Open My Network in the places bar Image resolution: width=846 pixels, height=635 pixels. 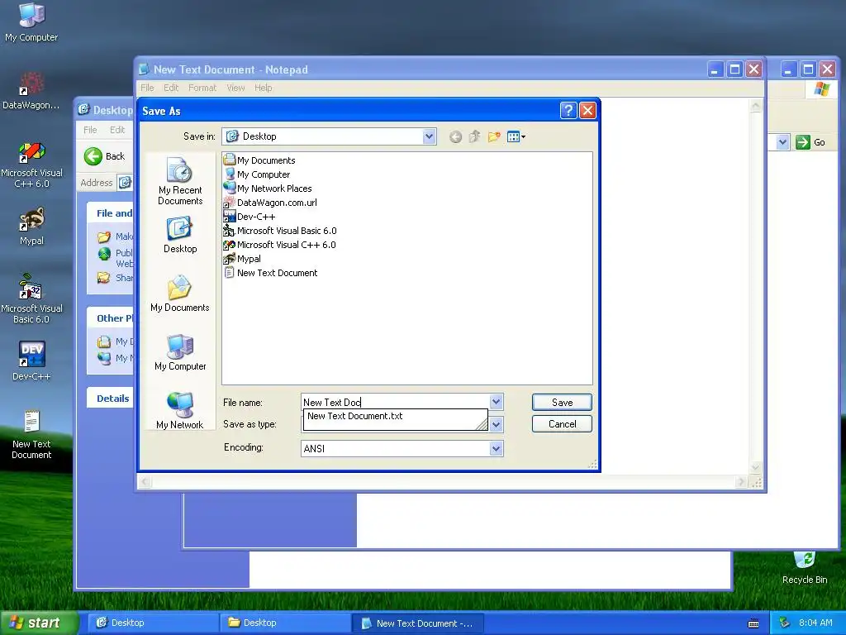(180, 410)
